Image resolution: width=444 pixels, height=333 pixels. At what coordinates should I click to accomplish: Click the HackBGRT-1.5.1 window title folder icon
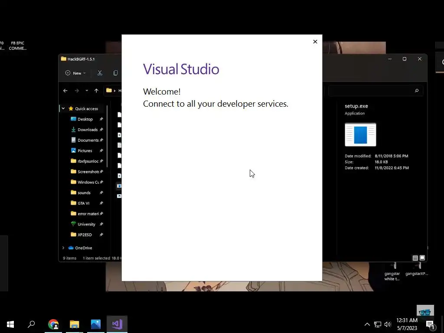(64, 59)
